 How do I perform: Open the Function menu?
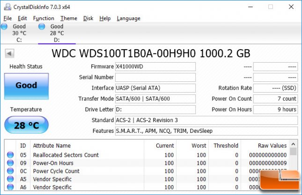pos(44,18)
